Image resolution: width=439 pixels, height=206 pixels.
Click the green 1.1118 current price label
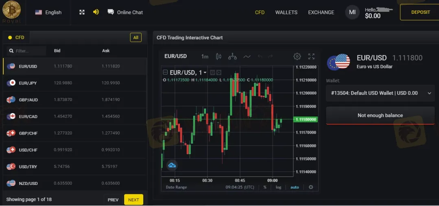click(x=305, y=120)
